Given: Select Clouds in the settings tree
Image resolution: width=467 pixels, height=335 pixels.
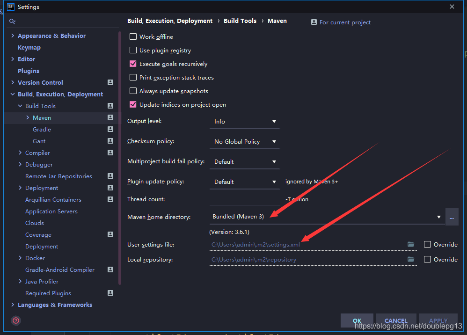Looking at the screenshot, I should [35, 223].
